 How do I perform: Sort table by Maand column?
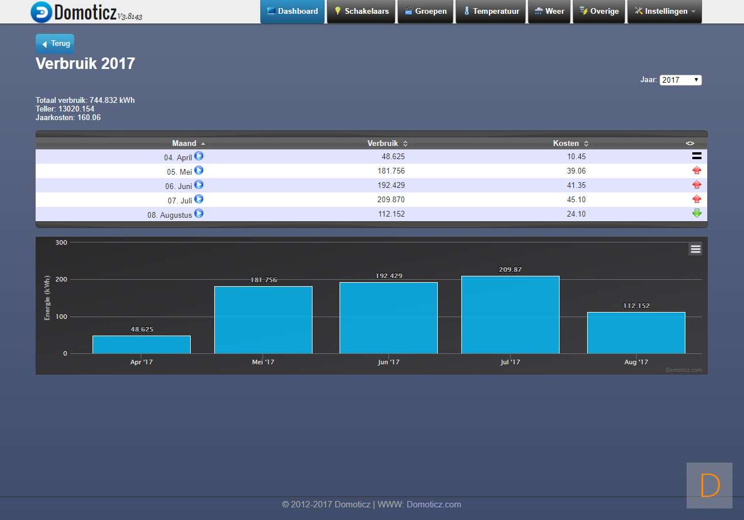point(184,143)
